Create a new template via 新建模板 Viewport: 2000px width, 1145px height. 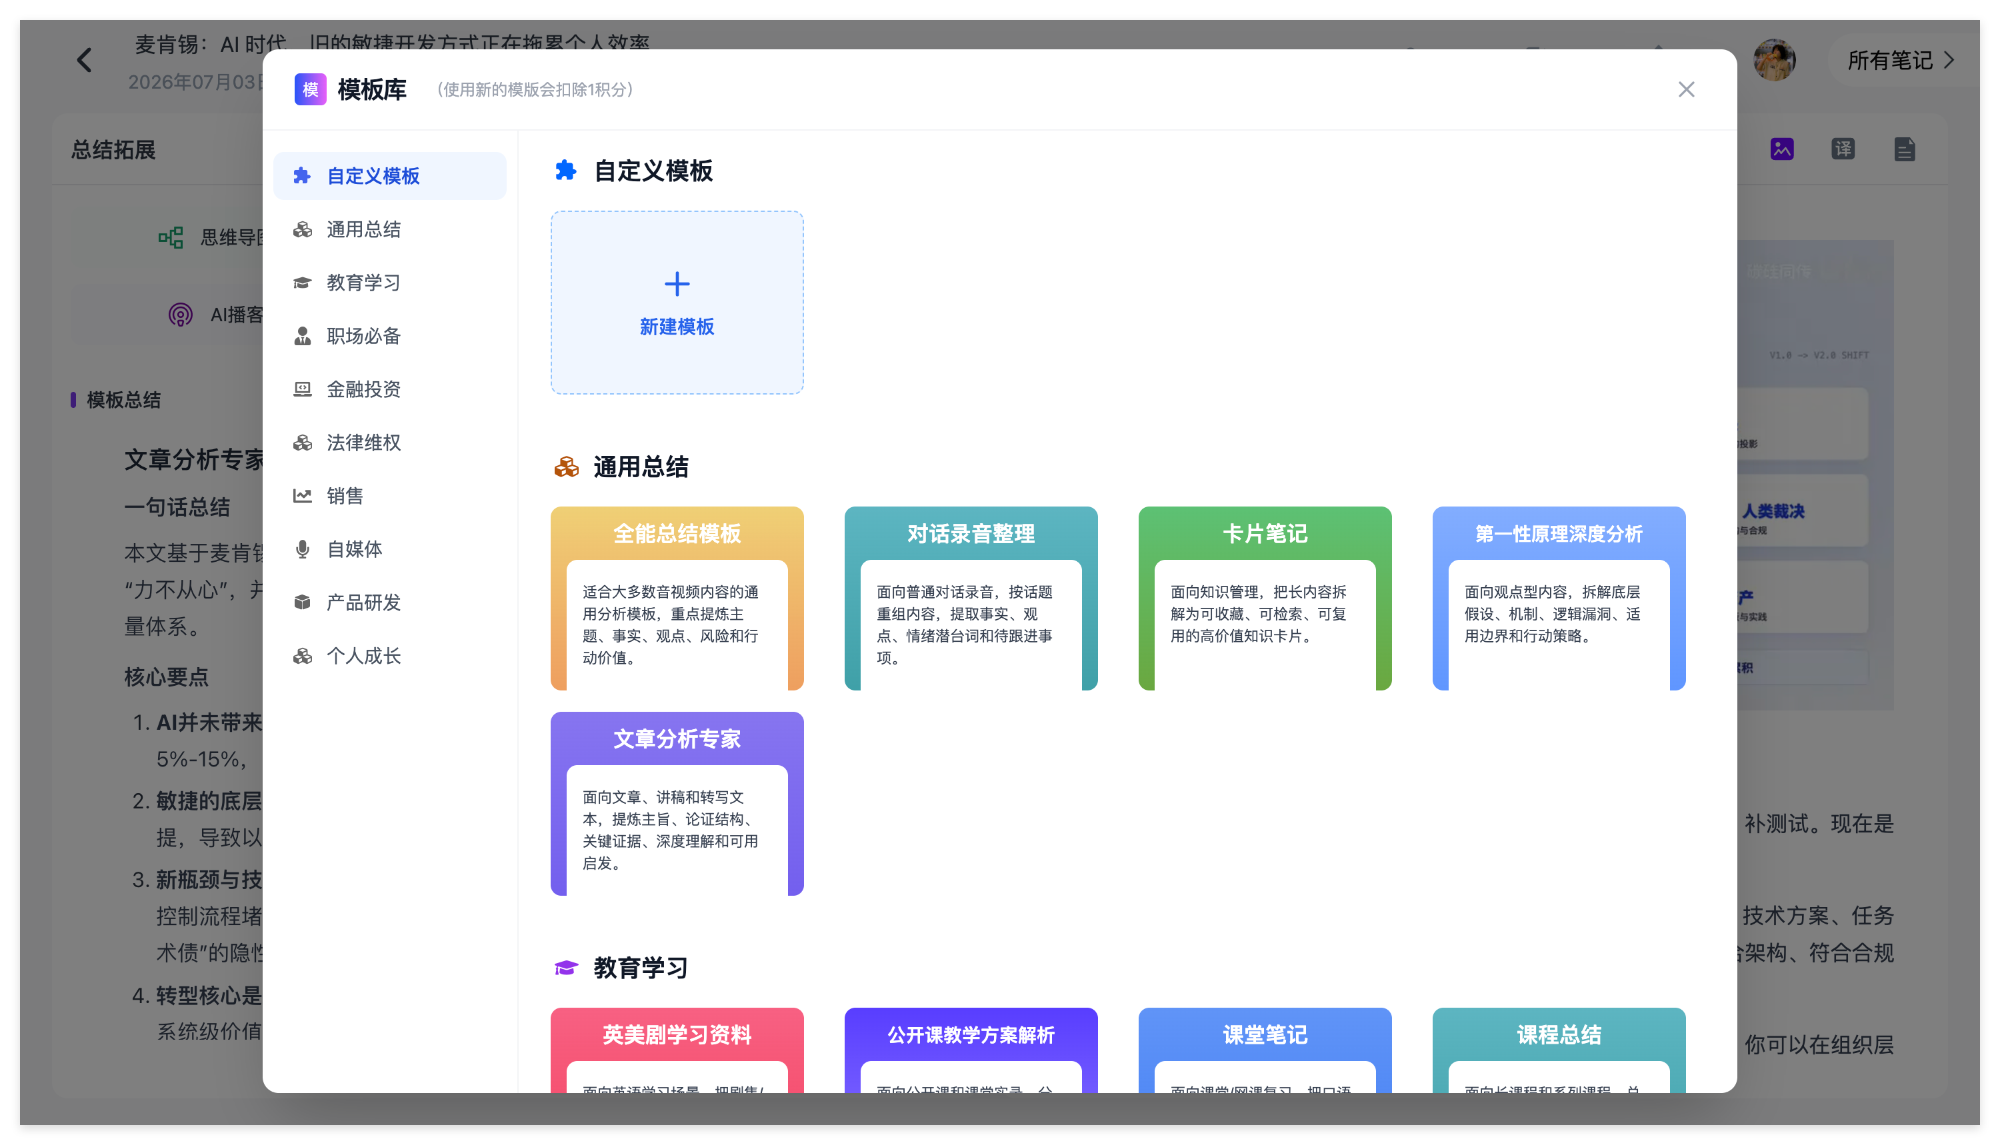click(x=677, y=303)
